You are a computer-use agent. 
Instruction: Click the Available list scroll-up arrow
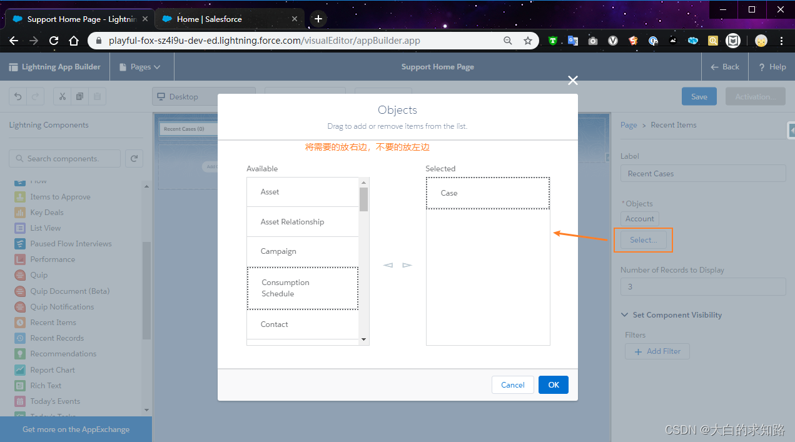click(x=364, y=183)
